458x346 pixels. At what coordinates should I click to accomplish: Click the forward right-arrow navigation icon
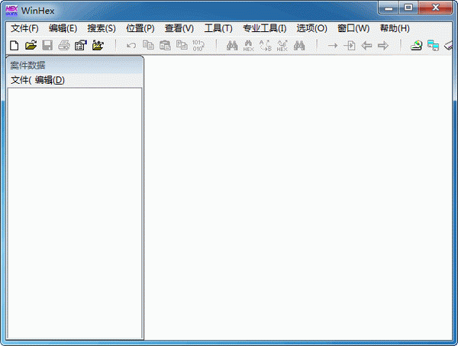383,46
